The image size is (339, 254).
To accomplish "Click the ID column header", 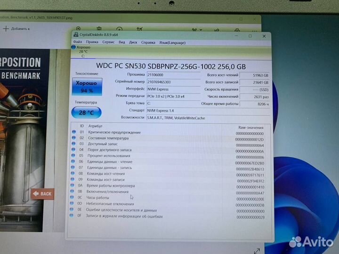I will click(82, 126).
